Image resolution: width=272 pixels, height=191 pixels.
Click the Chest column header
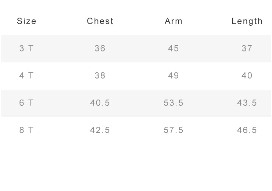coord(100,21)
